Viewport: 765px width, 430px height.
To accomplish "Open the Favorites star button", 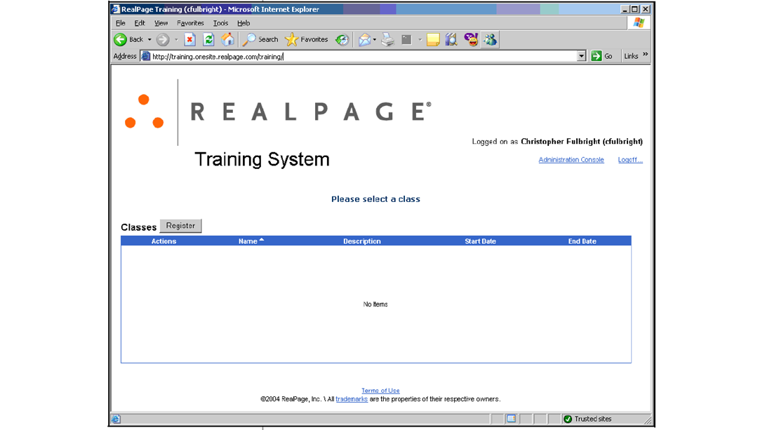I will tap(307, 39).
